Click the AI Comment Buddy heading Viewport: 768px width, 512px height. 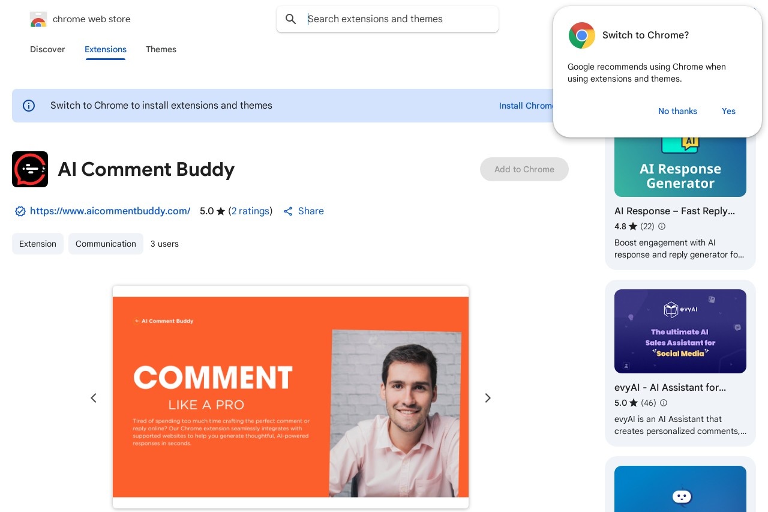(146, 169)
